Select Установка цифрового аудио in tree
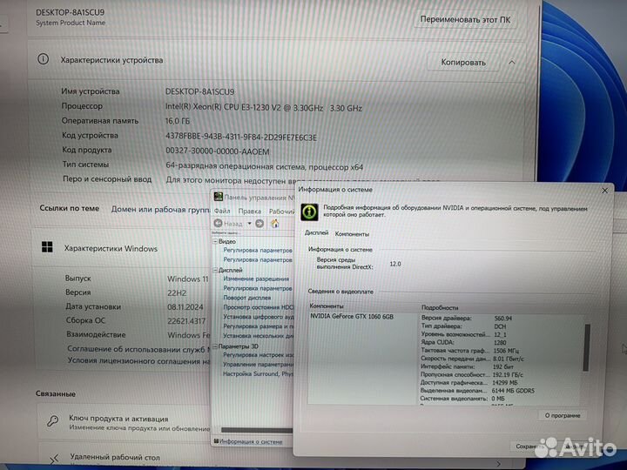The width and height of the screenshot is (627, 470). click(x=258, y=317)
